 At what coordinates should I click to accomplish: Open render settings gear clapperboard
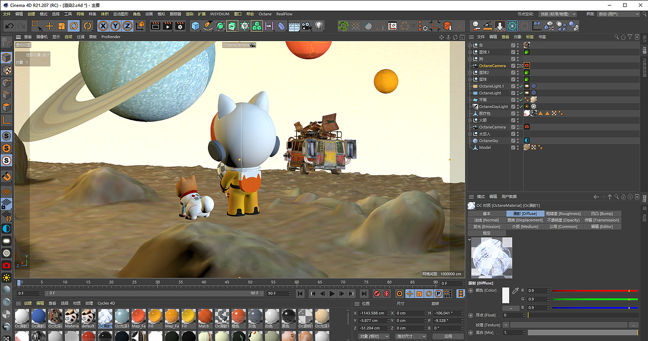click(180, 26)
